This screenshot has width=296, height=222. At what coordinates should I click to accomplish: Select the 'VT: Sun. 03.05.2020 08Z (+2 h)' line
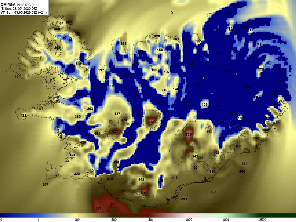pyautogui.click(x=24, y=12)
